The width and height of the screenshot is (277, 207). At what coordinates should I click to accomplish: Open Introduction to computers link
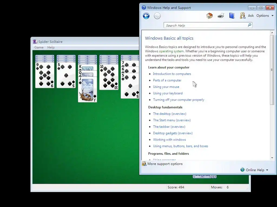(172, 74)
